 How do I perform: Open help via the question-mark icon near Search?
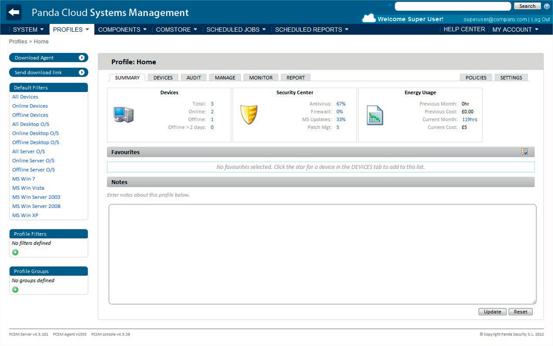[x=547, y=6]
